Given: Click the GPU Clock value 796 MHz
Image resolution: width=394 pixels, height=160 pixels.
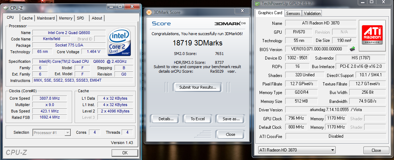Looking at the screenshot, I should click(x=296, y=118).
